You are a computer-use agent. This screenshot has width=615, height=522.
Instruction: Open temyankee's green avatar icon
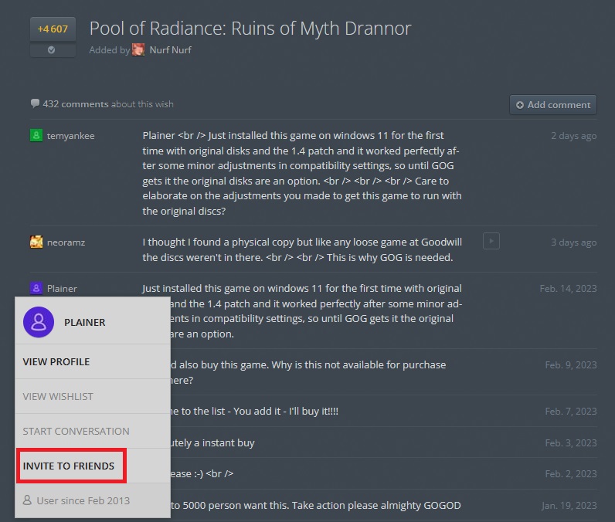36,136
